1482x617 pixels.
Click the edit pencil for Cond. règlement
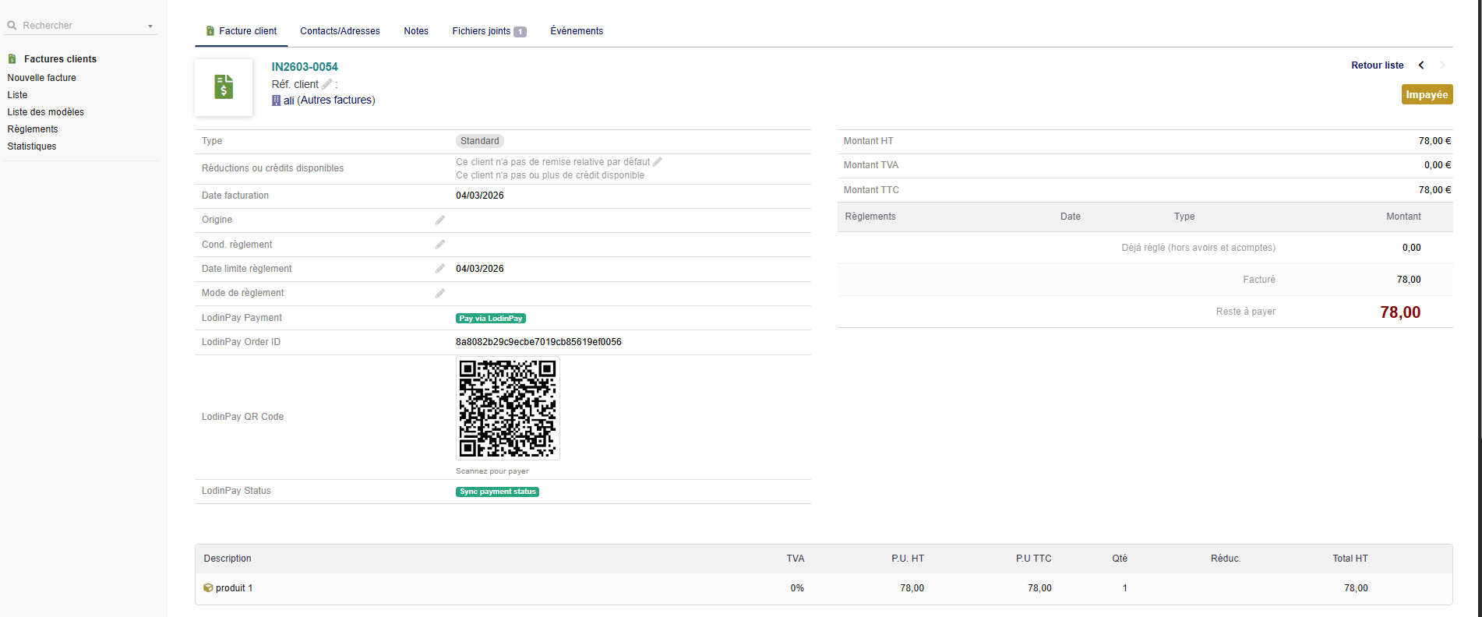pyautogui.click(x=440, y=245)
